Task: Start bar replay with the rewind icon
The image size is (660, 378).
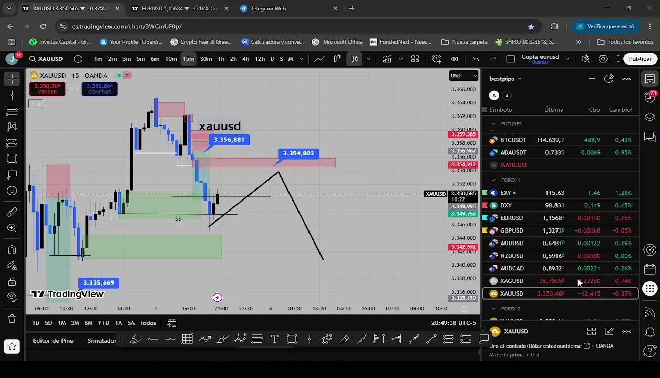Action: click(x=455, y=59)
